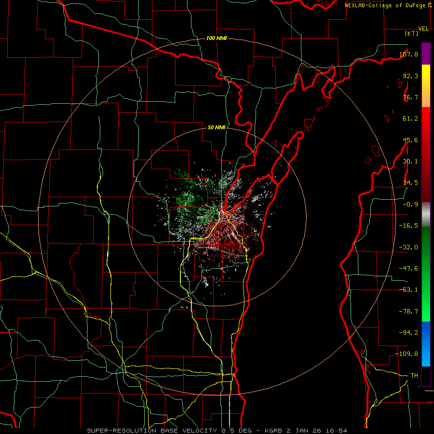The image size is (434, 434).
Task: Click the 92.3 velocity scale value
Action: tap(410, 76)
